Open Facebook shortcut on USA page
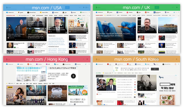 (55, 12)
